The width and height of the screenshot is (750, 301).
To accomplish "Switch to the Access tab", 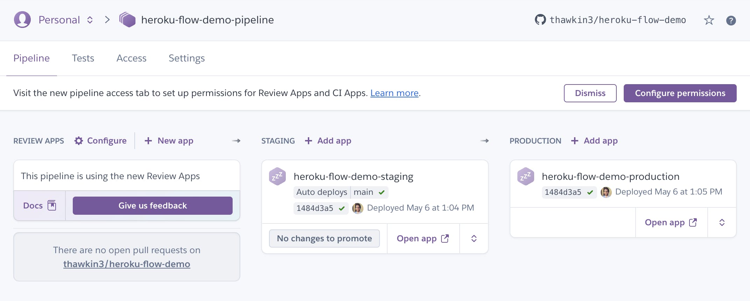I will point(131,58).
